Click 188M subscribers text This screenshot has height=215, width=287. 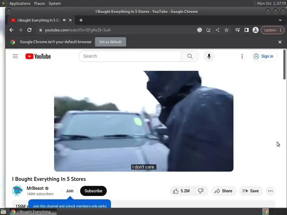click(40, 194)
